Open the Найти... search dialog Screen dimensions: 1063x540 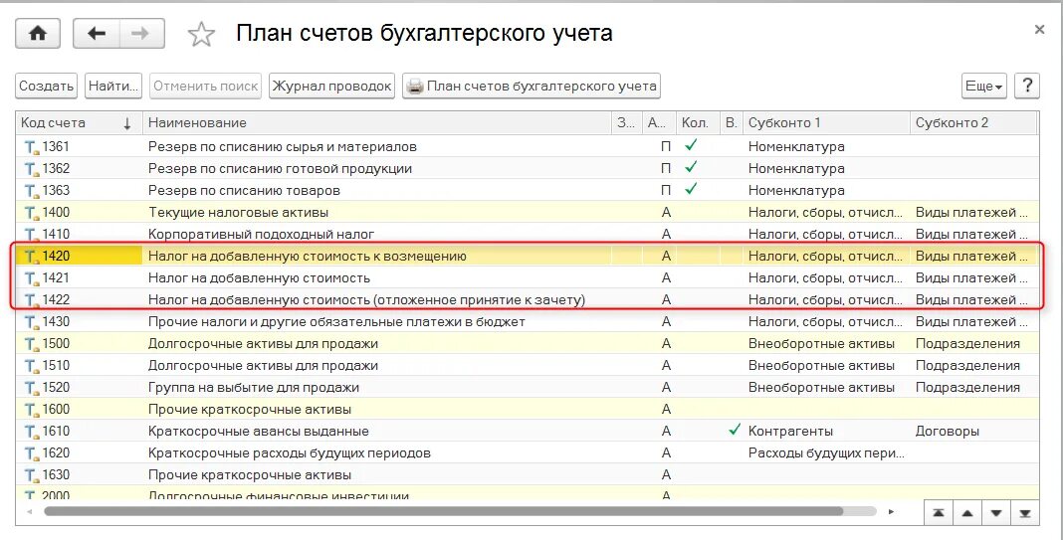click(113, 87)
